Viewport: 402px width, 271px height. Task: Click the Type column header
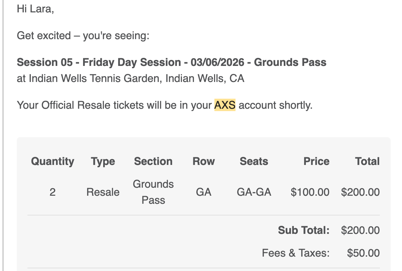[103, 161]
